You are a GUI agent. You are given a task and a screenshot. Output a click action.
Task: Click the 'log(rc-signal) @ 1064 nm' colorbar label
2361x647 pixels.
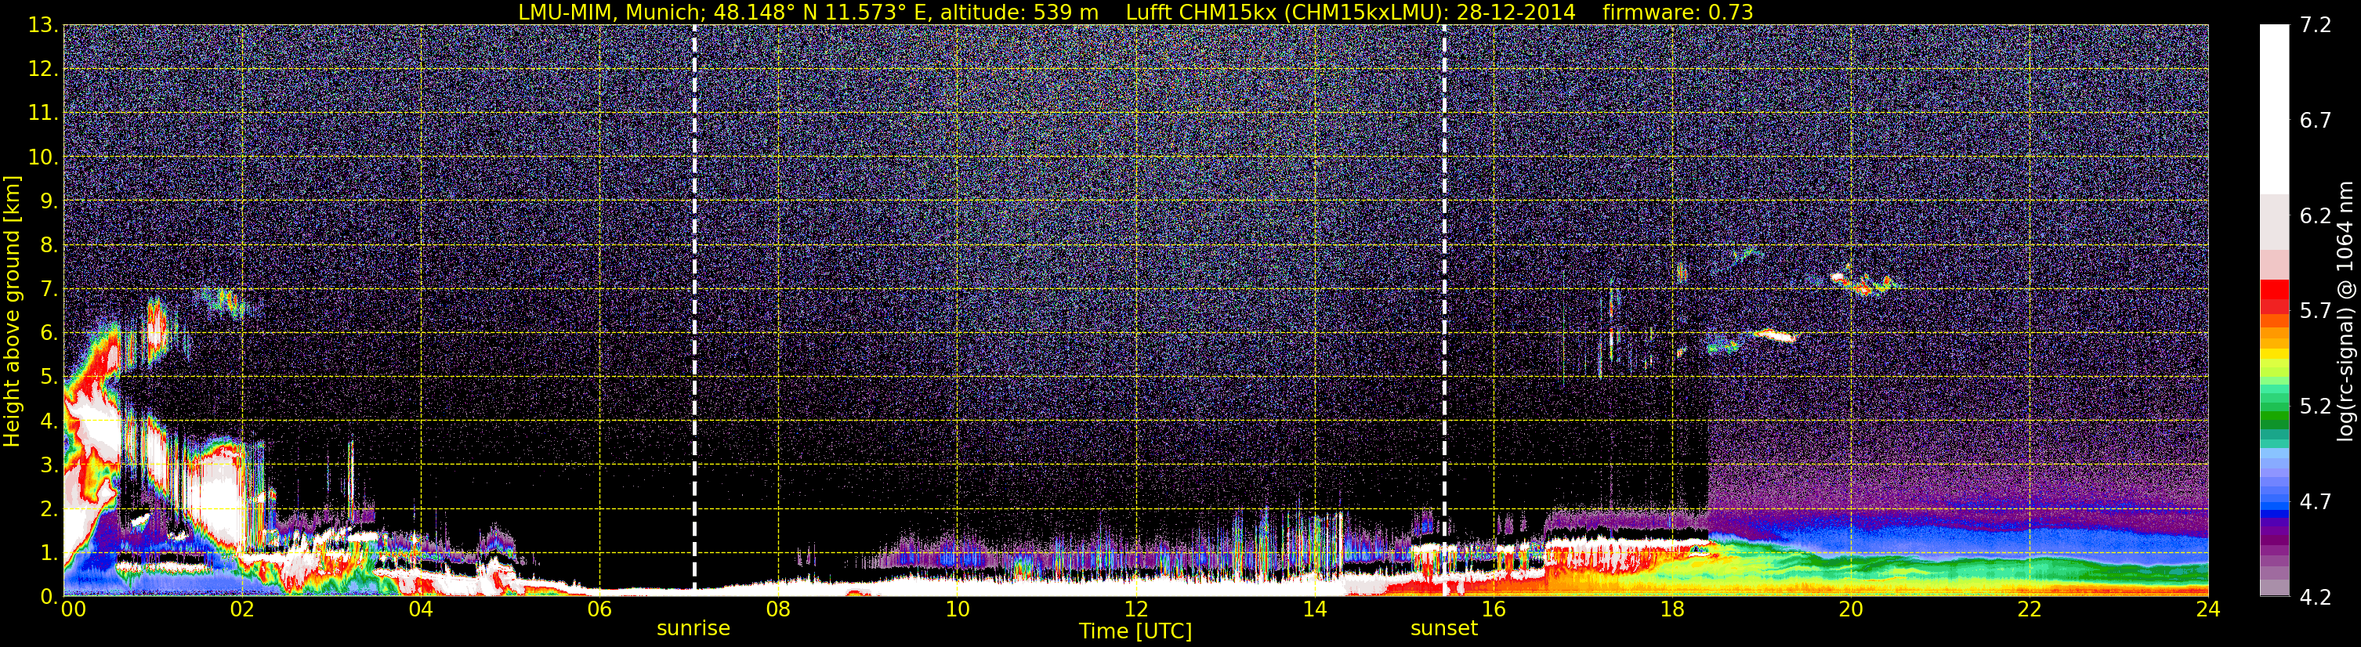click(x=2345, y=312)
